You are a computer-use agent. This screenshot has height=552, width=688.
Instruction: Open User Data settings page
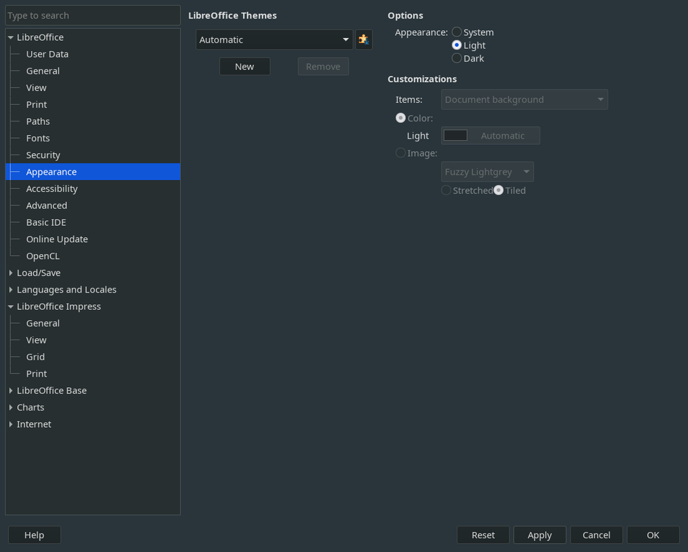[48, 55]
